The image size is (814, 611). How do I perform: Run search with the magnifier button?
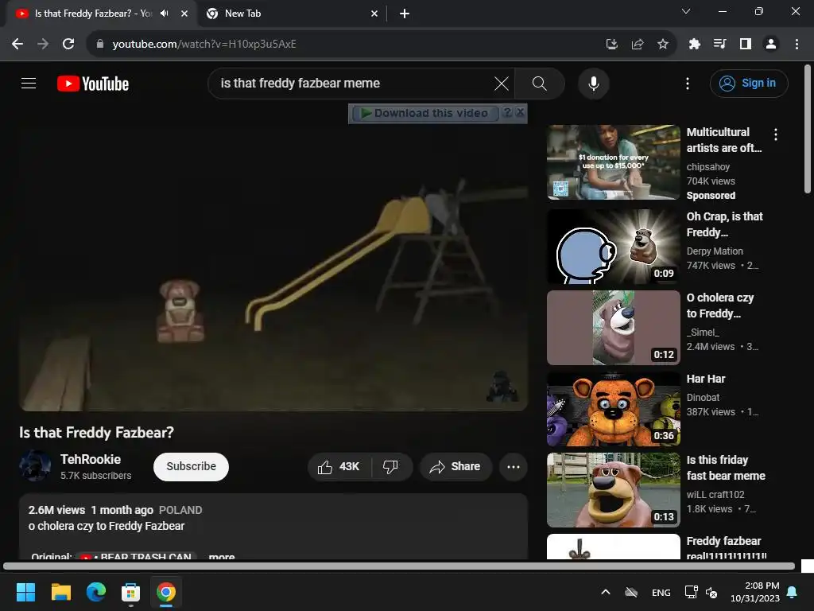click(x=540, y=83)
